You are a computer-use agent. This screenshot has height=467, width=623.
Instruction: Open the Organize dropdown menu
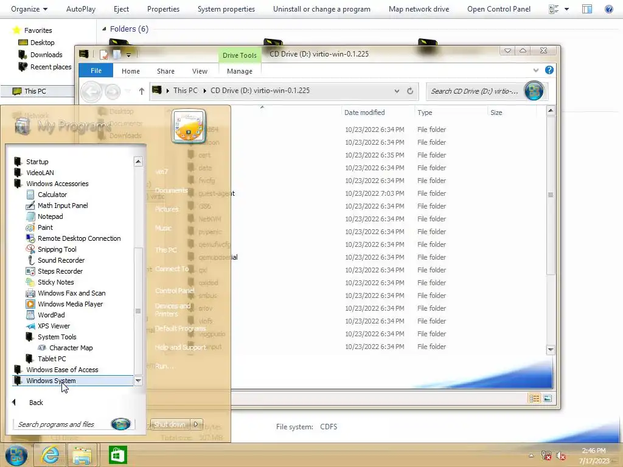pyautogui.click(x=29, y=9)
